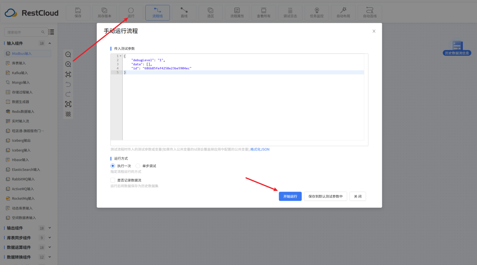Click the 另存版本 save-as-version icon
This screenshot has width=477, height=265.
pos(104,12)
